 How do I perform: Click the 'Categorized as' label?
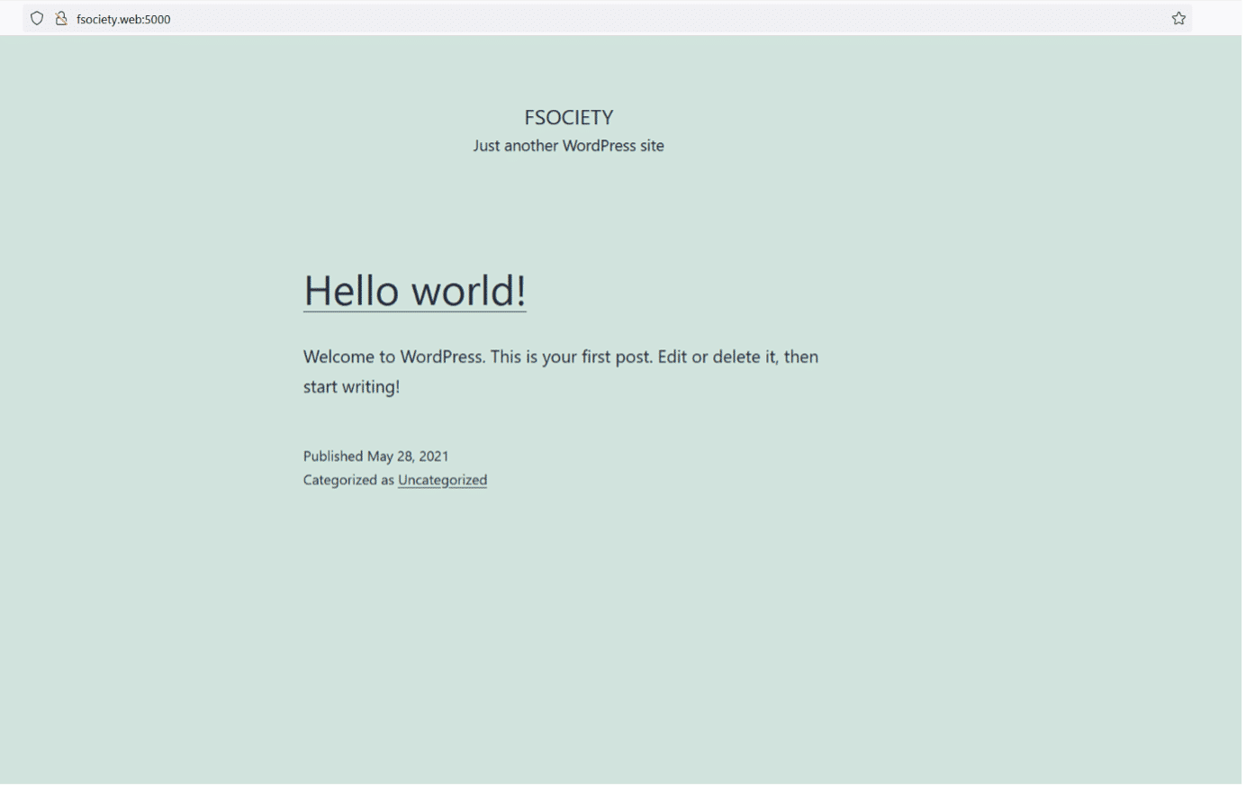[x=348, y=480]
